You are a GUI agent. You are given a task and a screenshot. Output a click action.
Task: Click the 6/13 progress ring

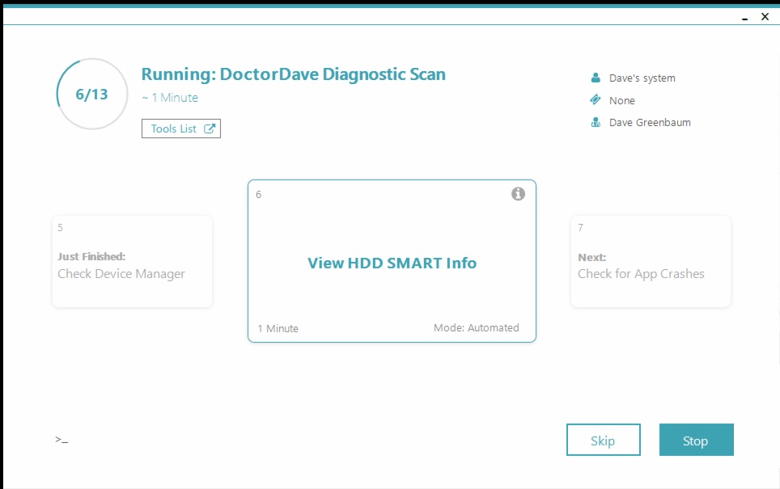[x=91, y=94]
